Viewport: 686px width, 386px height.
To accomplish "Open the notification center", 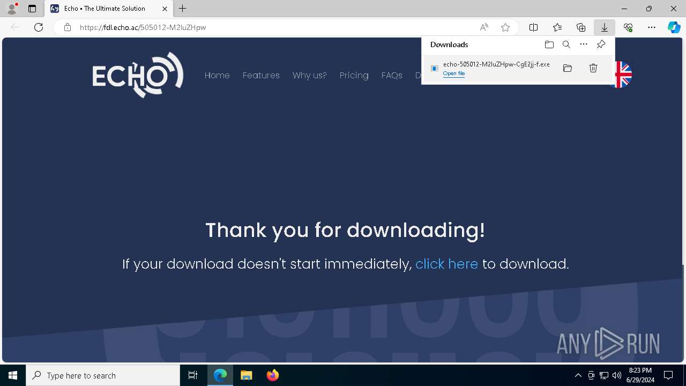I will pos(668,375).
